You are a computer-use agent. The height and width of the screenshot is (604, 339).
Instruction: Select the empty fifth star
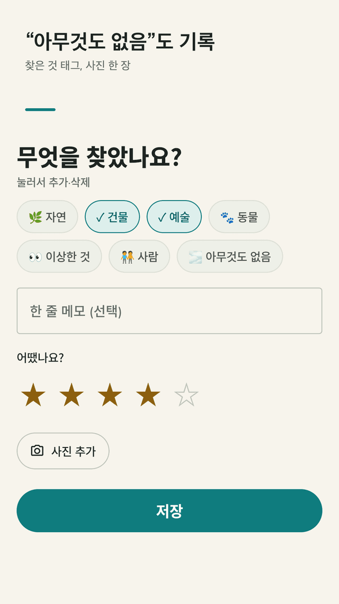[186, 395]
